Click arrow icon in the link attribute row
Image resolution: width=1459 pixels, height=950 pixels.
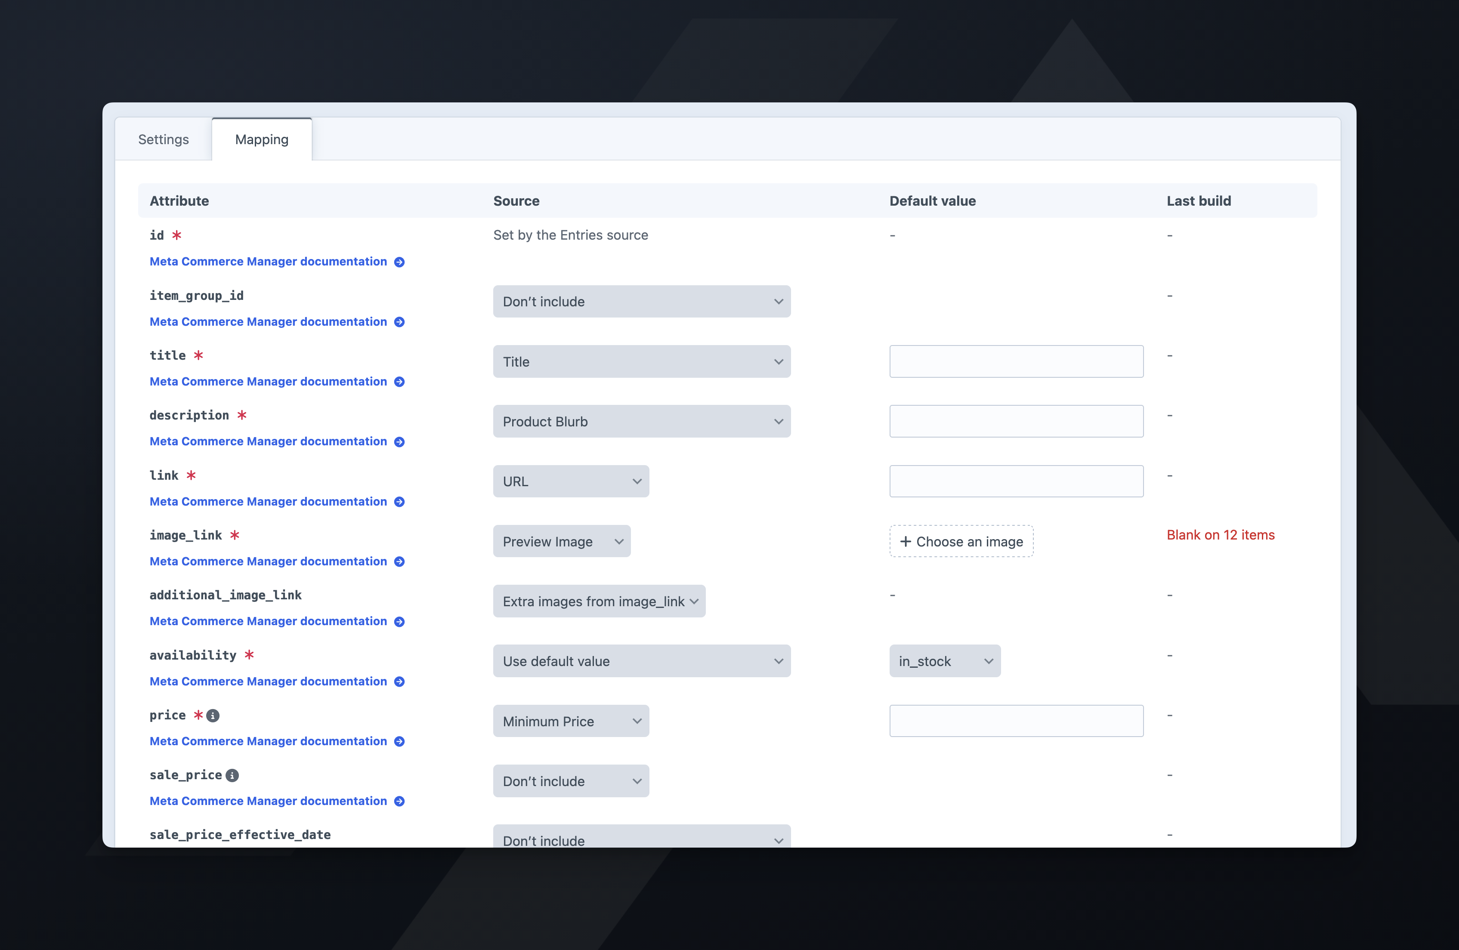pos(399,502)
